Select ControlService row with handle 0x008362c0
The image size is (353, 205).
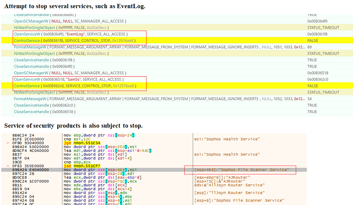coord(75,86)
